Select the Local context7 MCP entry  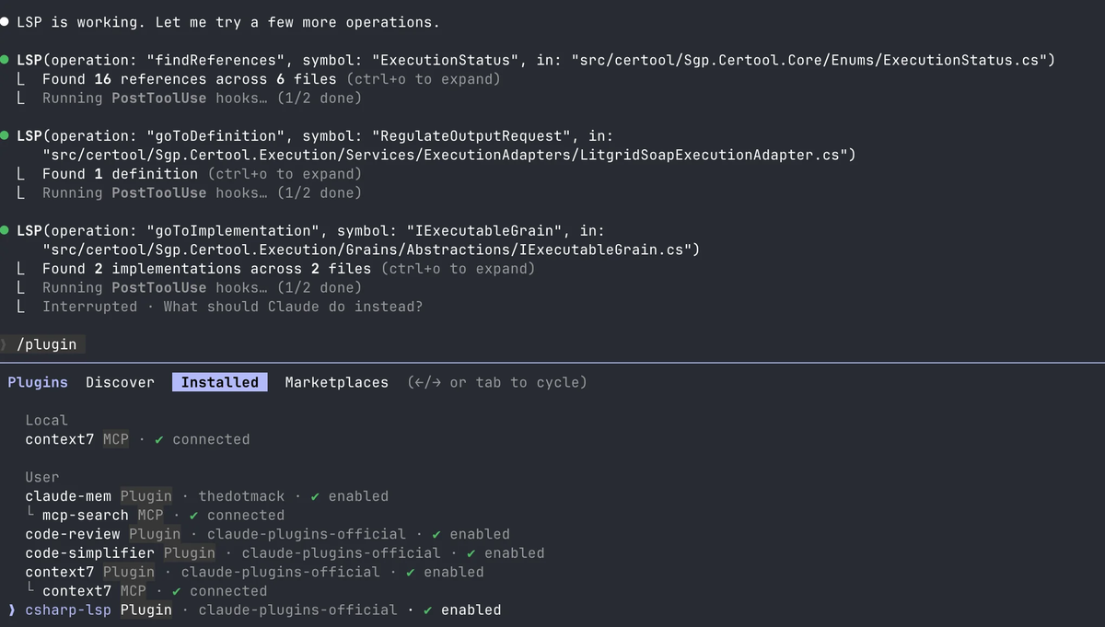coord(137,439)
